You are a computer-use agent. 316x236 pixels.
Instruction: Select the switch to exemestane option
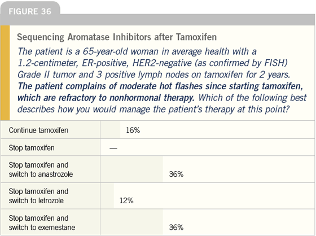click(42, 222)
